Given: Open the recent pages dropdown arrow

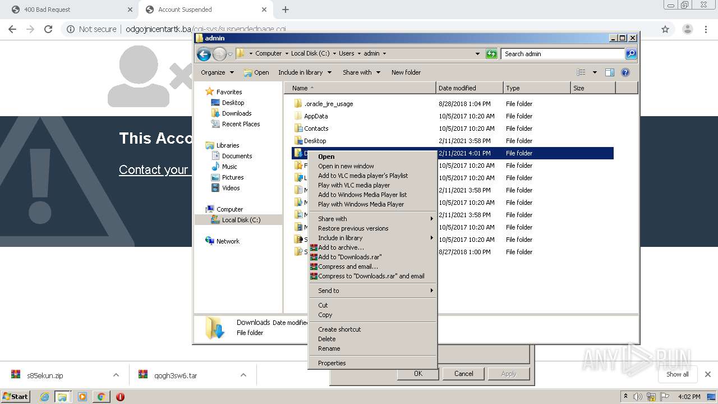Looking at the screenshot, I should tap(230, 54).
